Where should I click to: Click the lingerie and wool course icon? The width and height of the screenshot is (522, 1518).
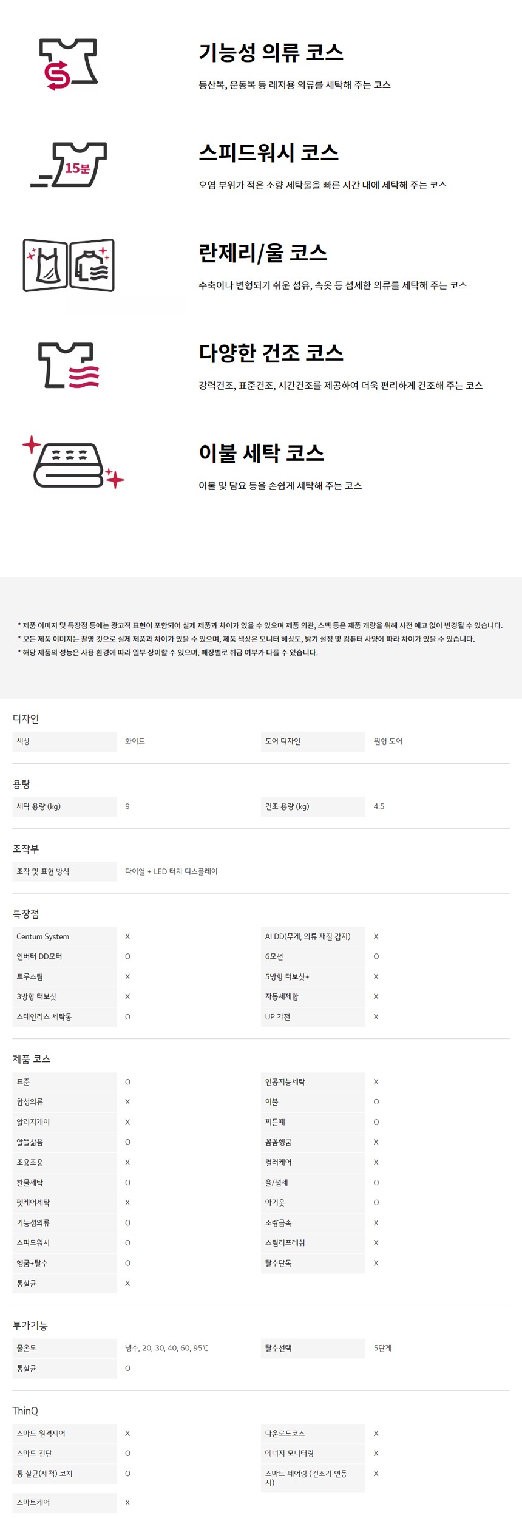pos(69,265)
